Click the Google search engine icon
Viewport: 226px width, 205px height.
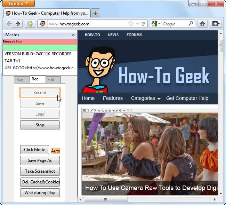(x=154, y=24)
